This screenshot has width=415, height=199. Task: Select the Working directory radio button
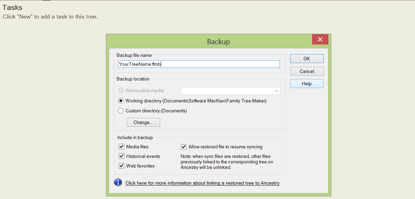coord(121,101)
